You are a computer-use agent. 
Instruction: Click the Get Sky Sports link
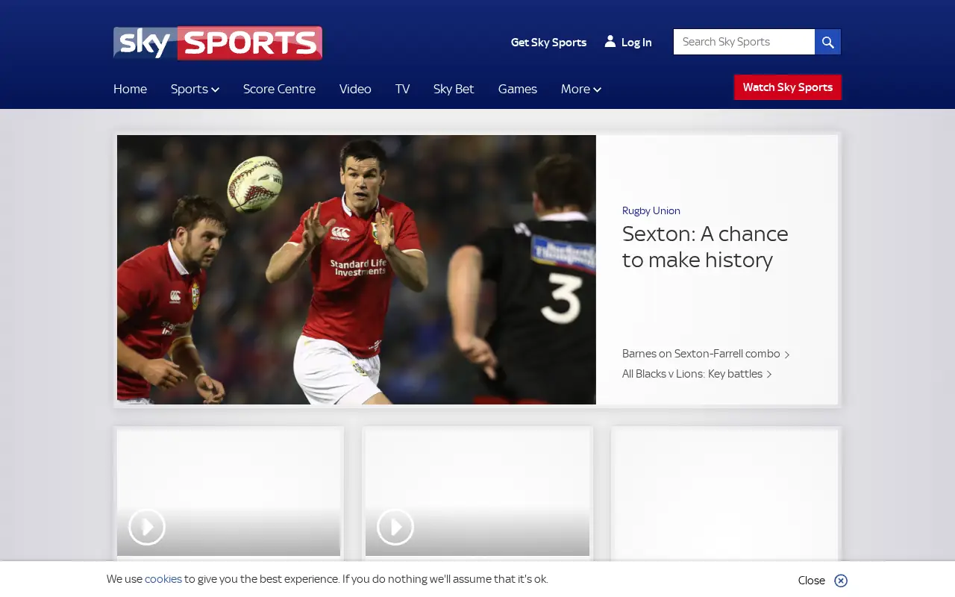tap(548, 43)
